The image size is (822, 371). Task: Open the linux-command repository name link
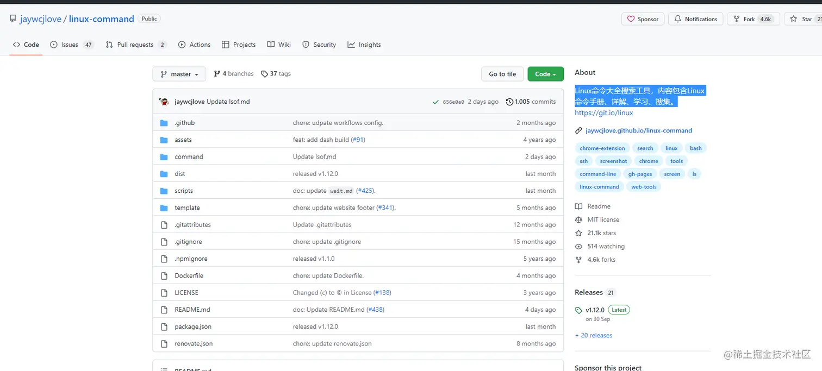pos(101,19)
